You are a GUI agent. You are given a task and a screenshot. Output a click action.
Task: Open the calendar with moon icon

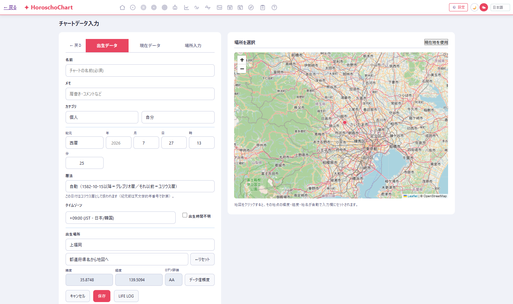[240, 7]
